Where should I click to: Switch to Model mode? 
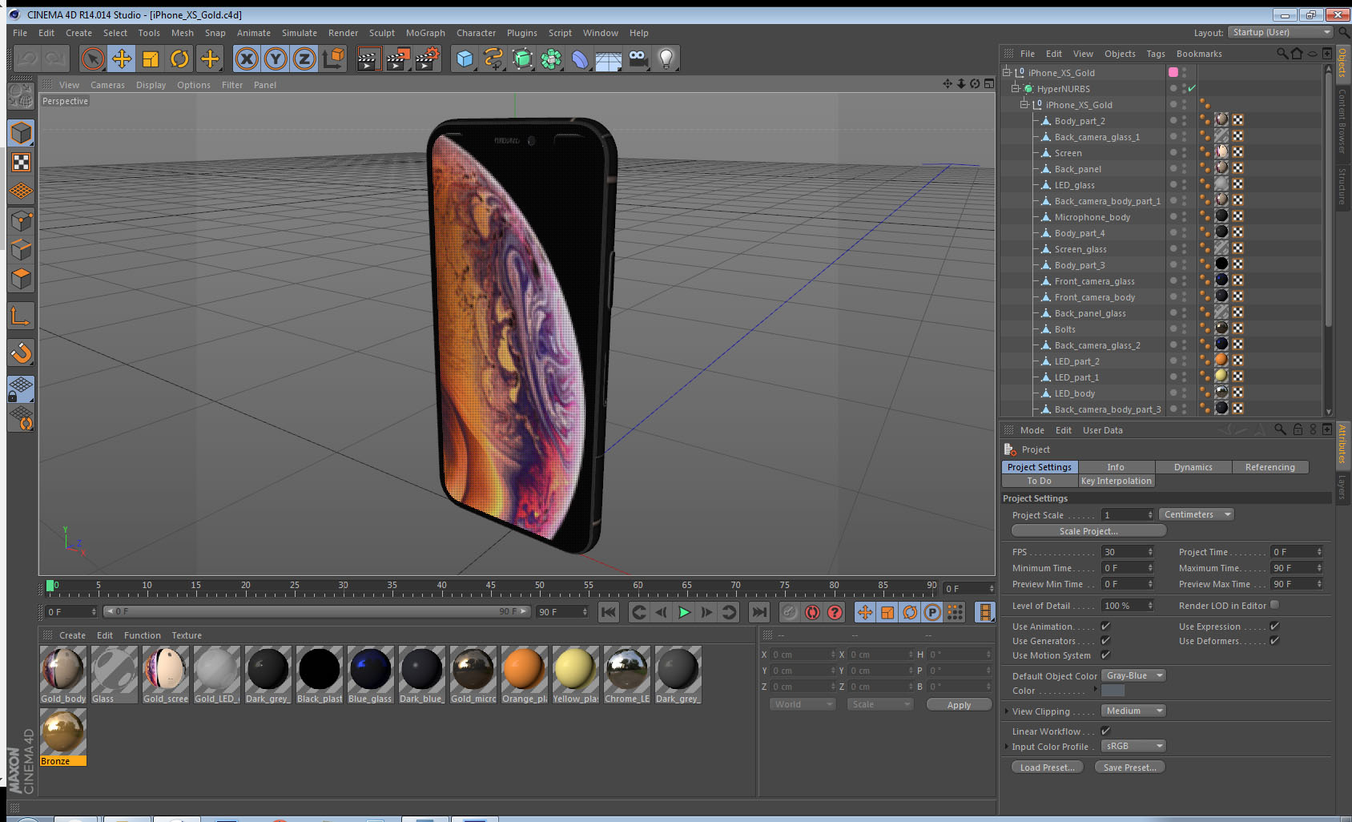point(21,133)
